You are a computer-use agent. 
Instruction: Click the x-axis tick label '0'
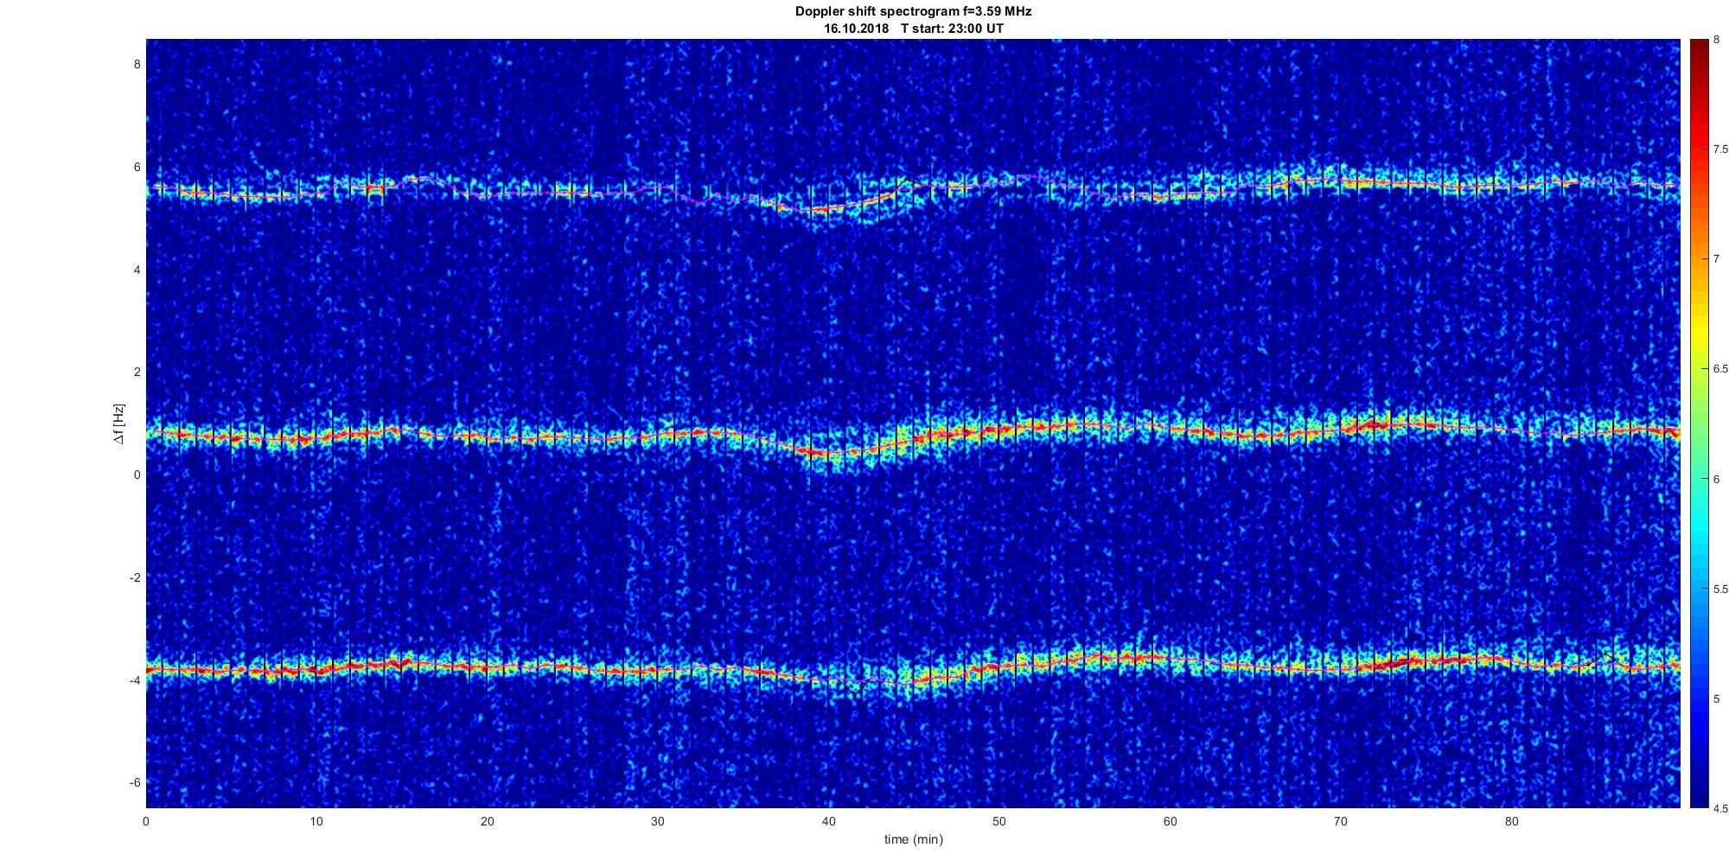146,821
